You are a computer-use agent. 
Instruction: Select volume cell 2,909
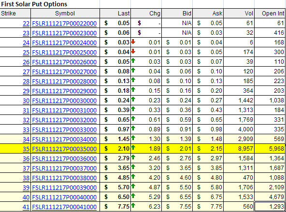[x=239, y=139]
